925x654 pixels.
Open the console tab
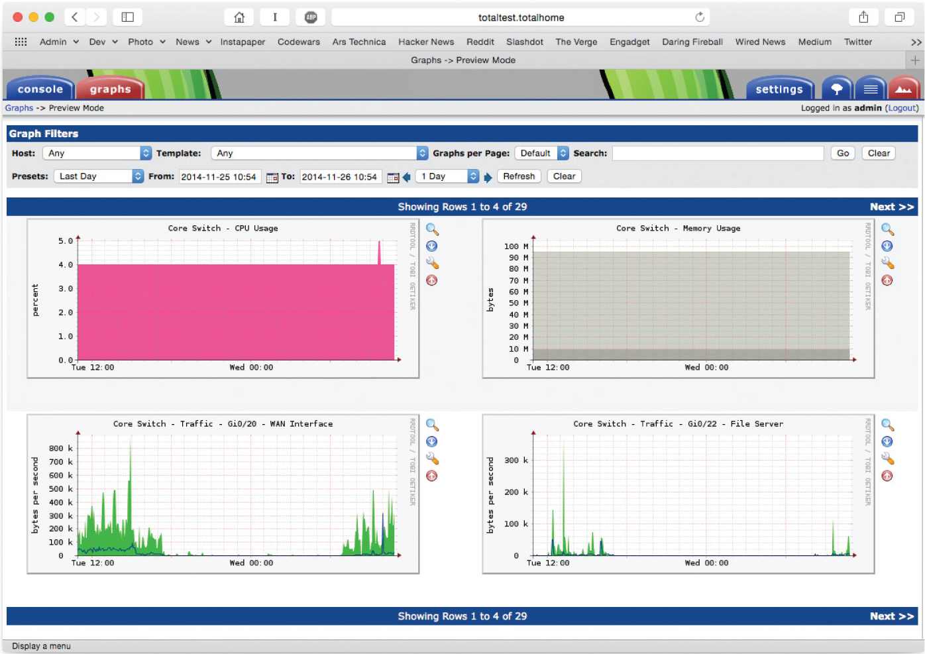click(x=40, y=89)
